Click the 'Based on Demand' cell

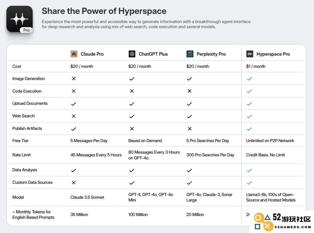coord(145,141)
